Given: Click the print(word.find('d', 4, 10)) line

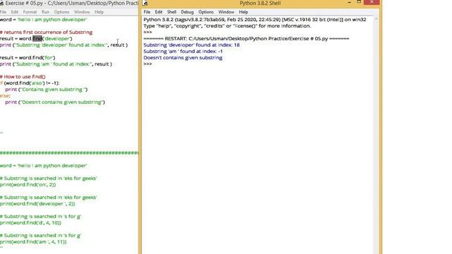Looking at the screenshot, I should click(x=30, y=223).
